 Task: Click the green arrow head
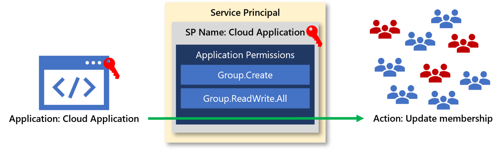pos(360,118)
